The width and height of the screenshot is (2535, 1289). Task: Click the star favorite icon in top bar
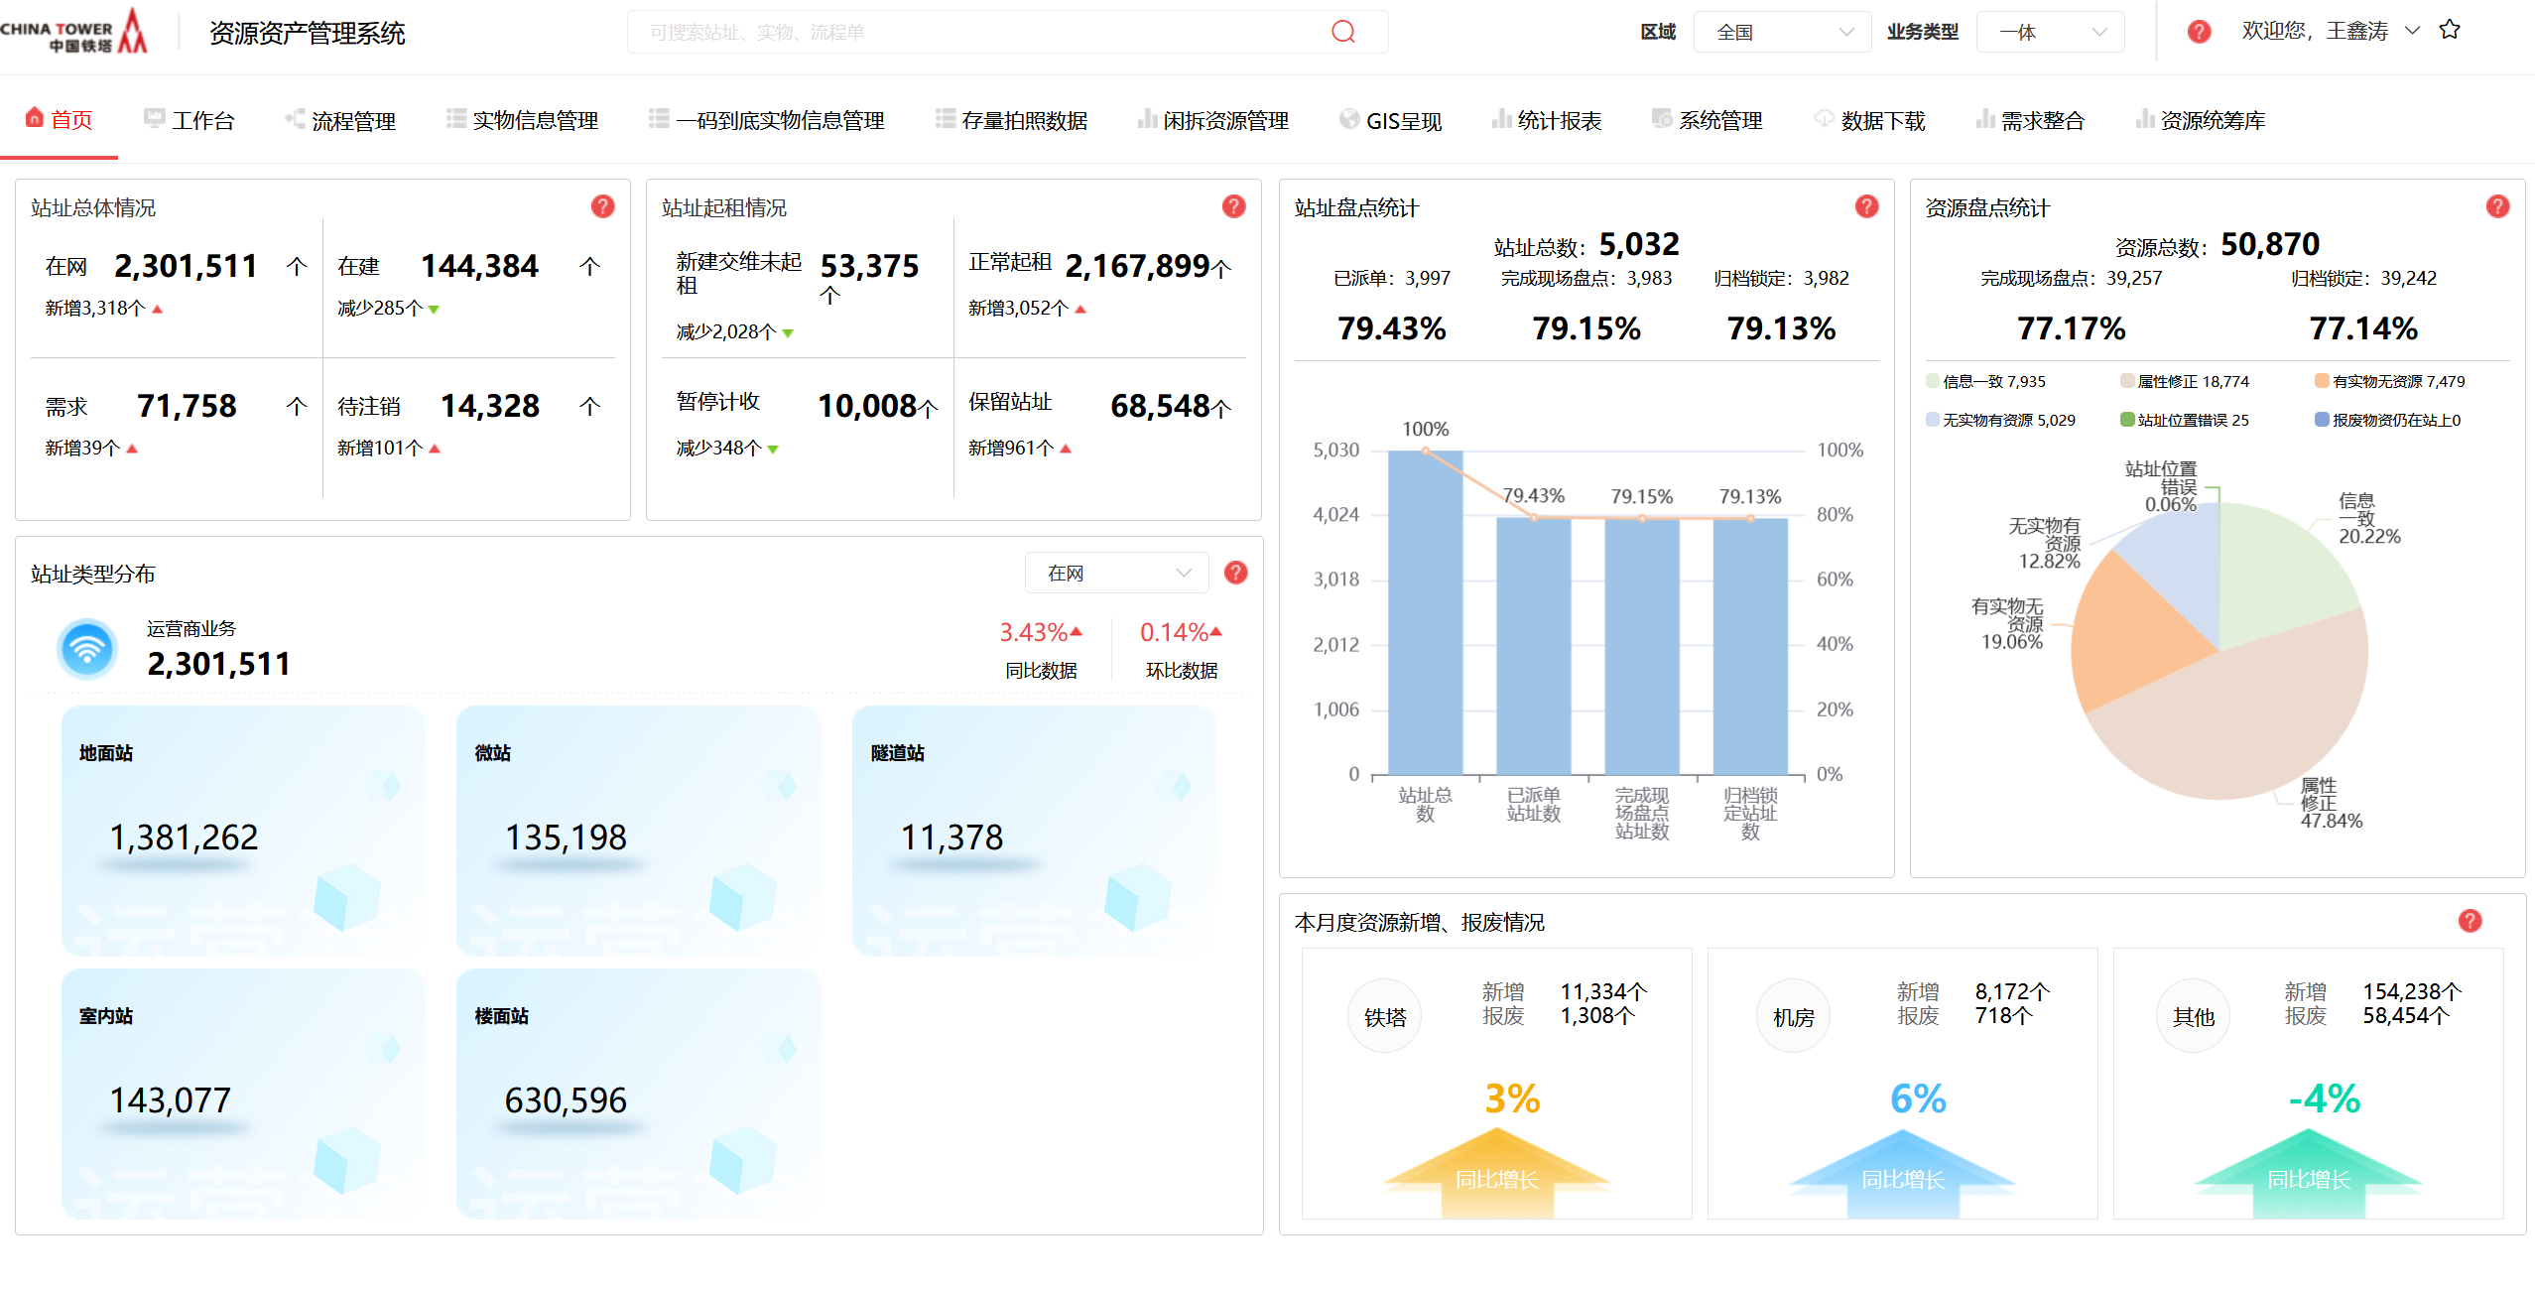coord(2450,31)
